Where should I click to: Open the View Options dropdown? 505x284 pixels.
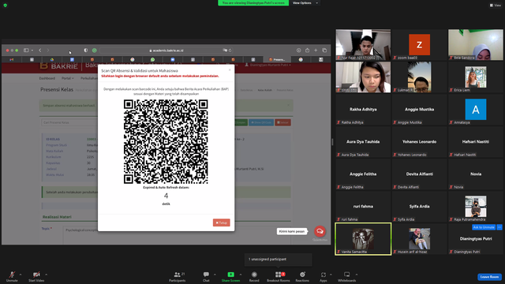(x=305, y=3)
